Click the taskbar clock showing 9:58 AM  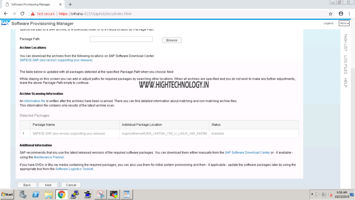pos(341,194)
